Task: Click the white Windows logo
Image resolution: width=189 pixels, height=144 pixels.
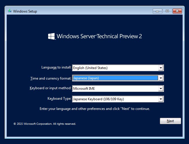Action: click(x=51, y=36)
